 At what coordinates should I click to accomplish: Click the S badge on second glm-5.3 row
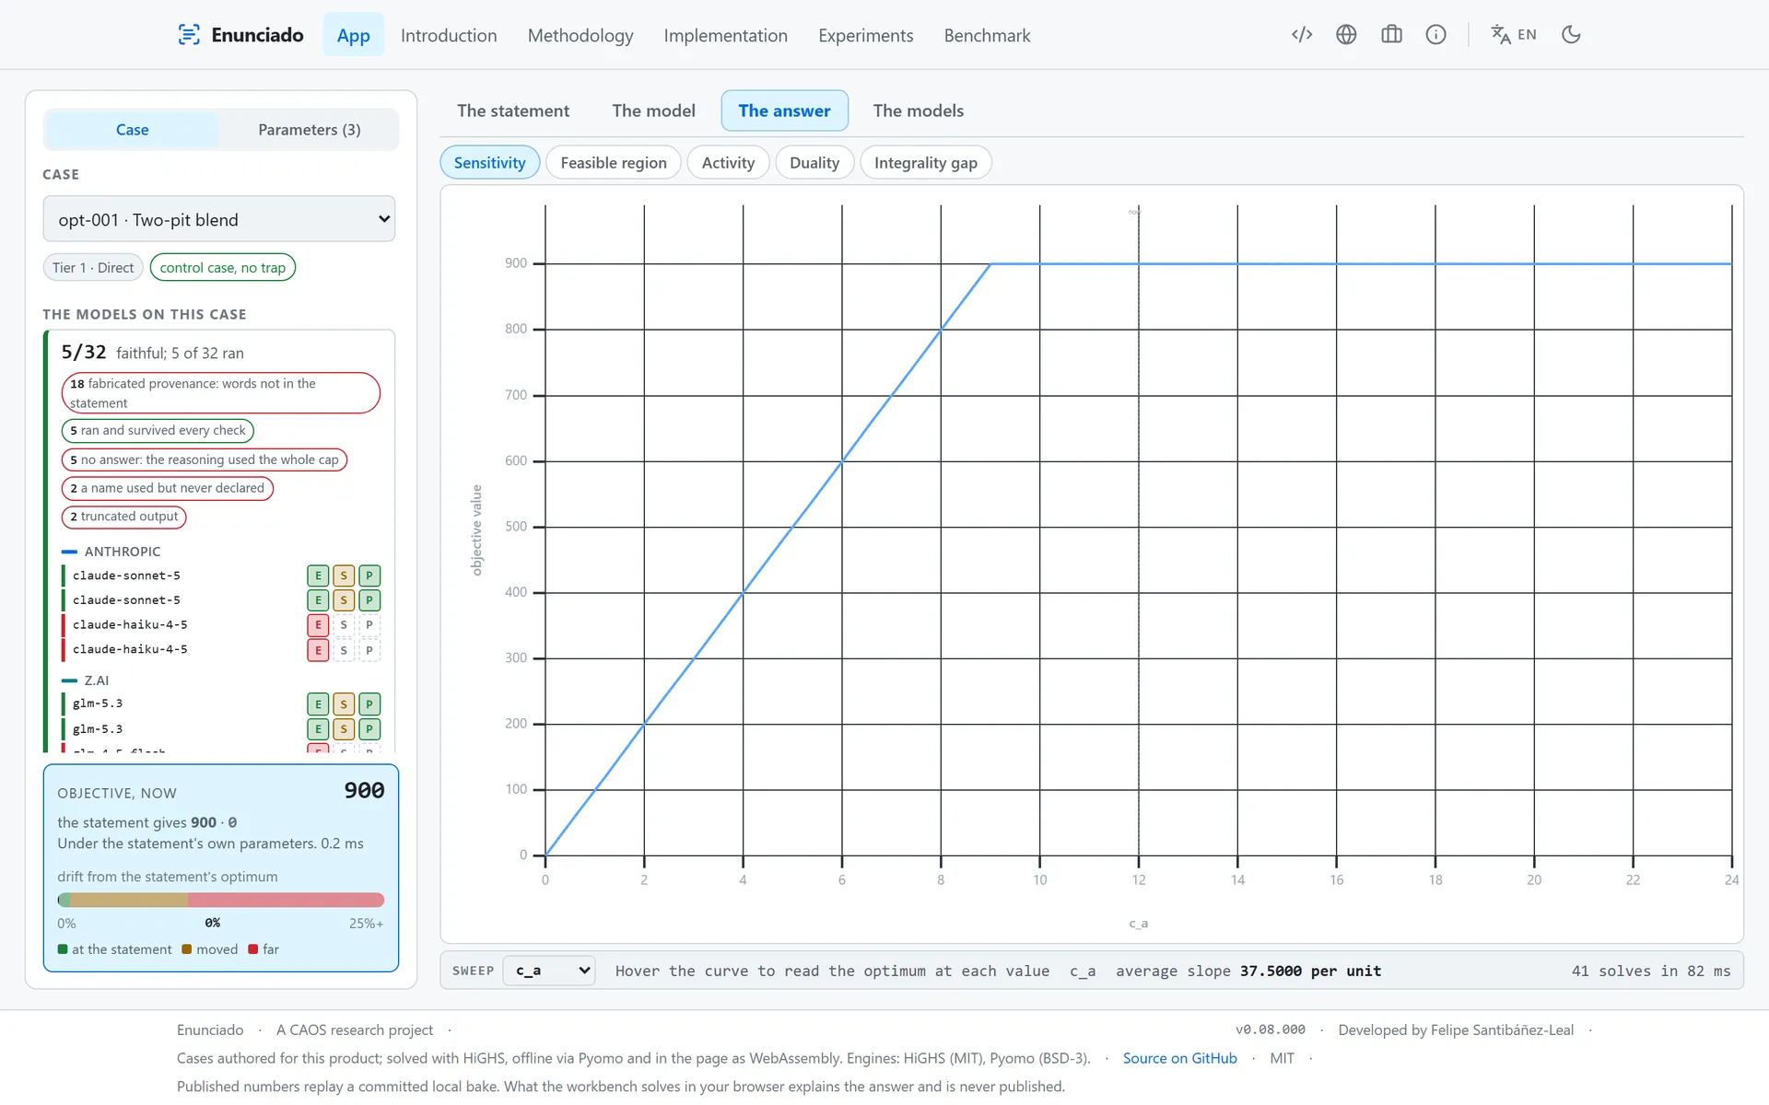pyautogui.click(x=344, y=729)
